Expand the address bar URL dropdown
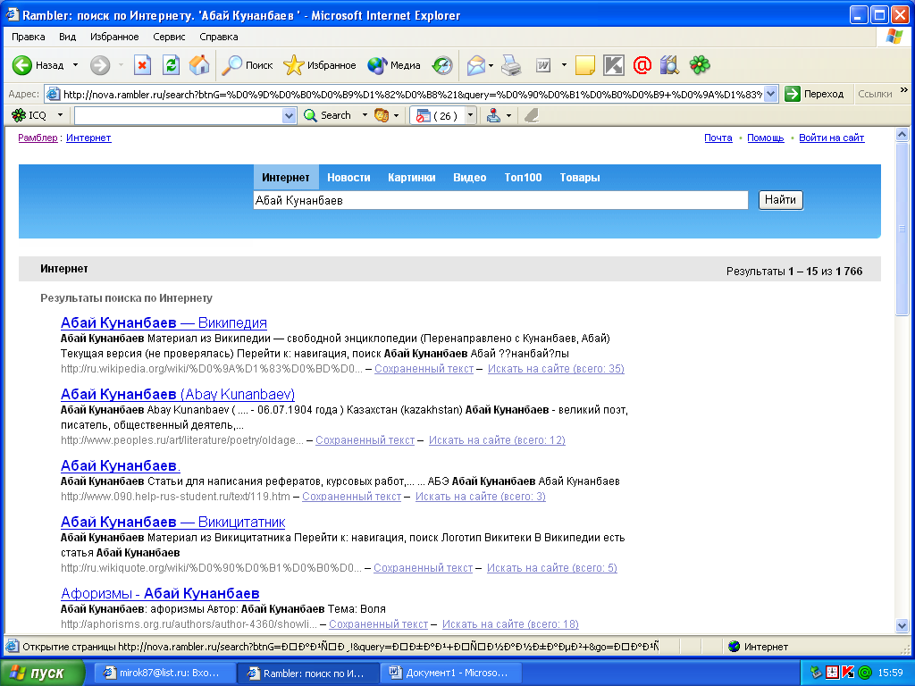This screenshot has height=686, width=915. [771, 94]
